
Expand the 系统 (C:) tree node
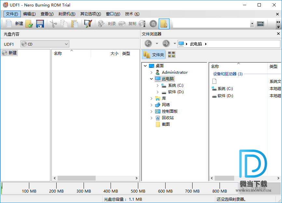[157, 85]
